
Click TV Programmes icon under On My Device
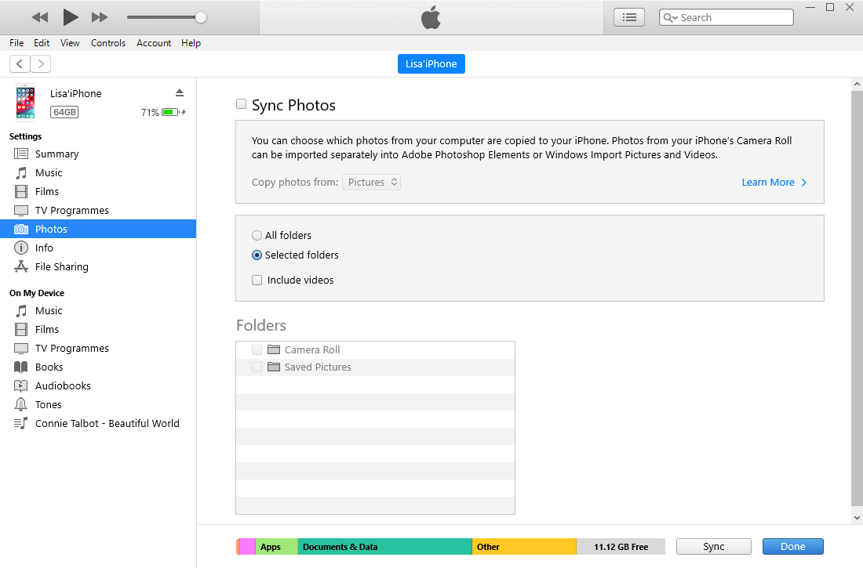(21, 349)
